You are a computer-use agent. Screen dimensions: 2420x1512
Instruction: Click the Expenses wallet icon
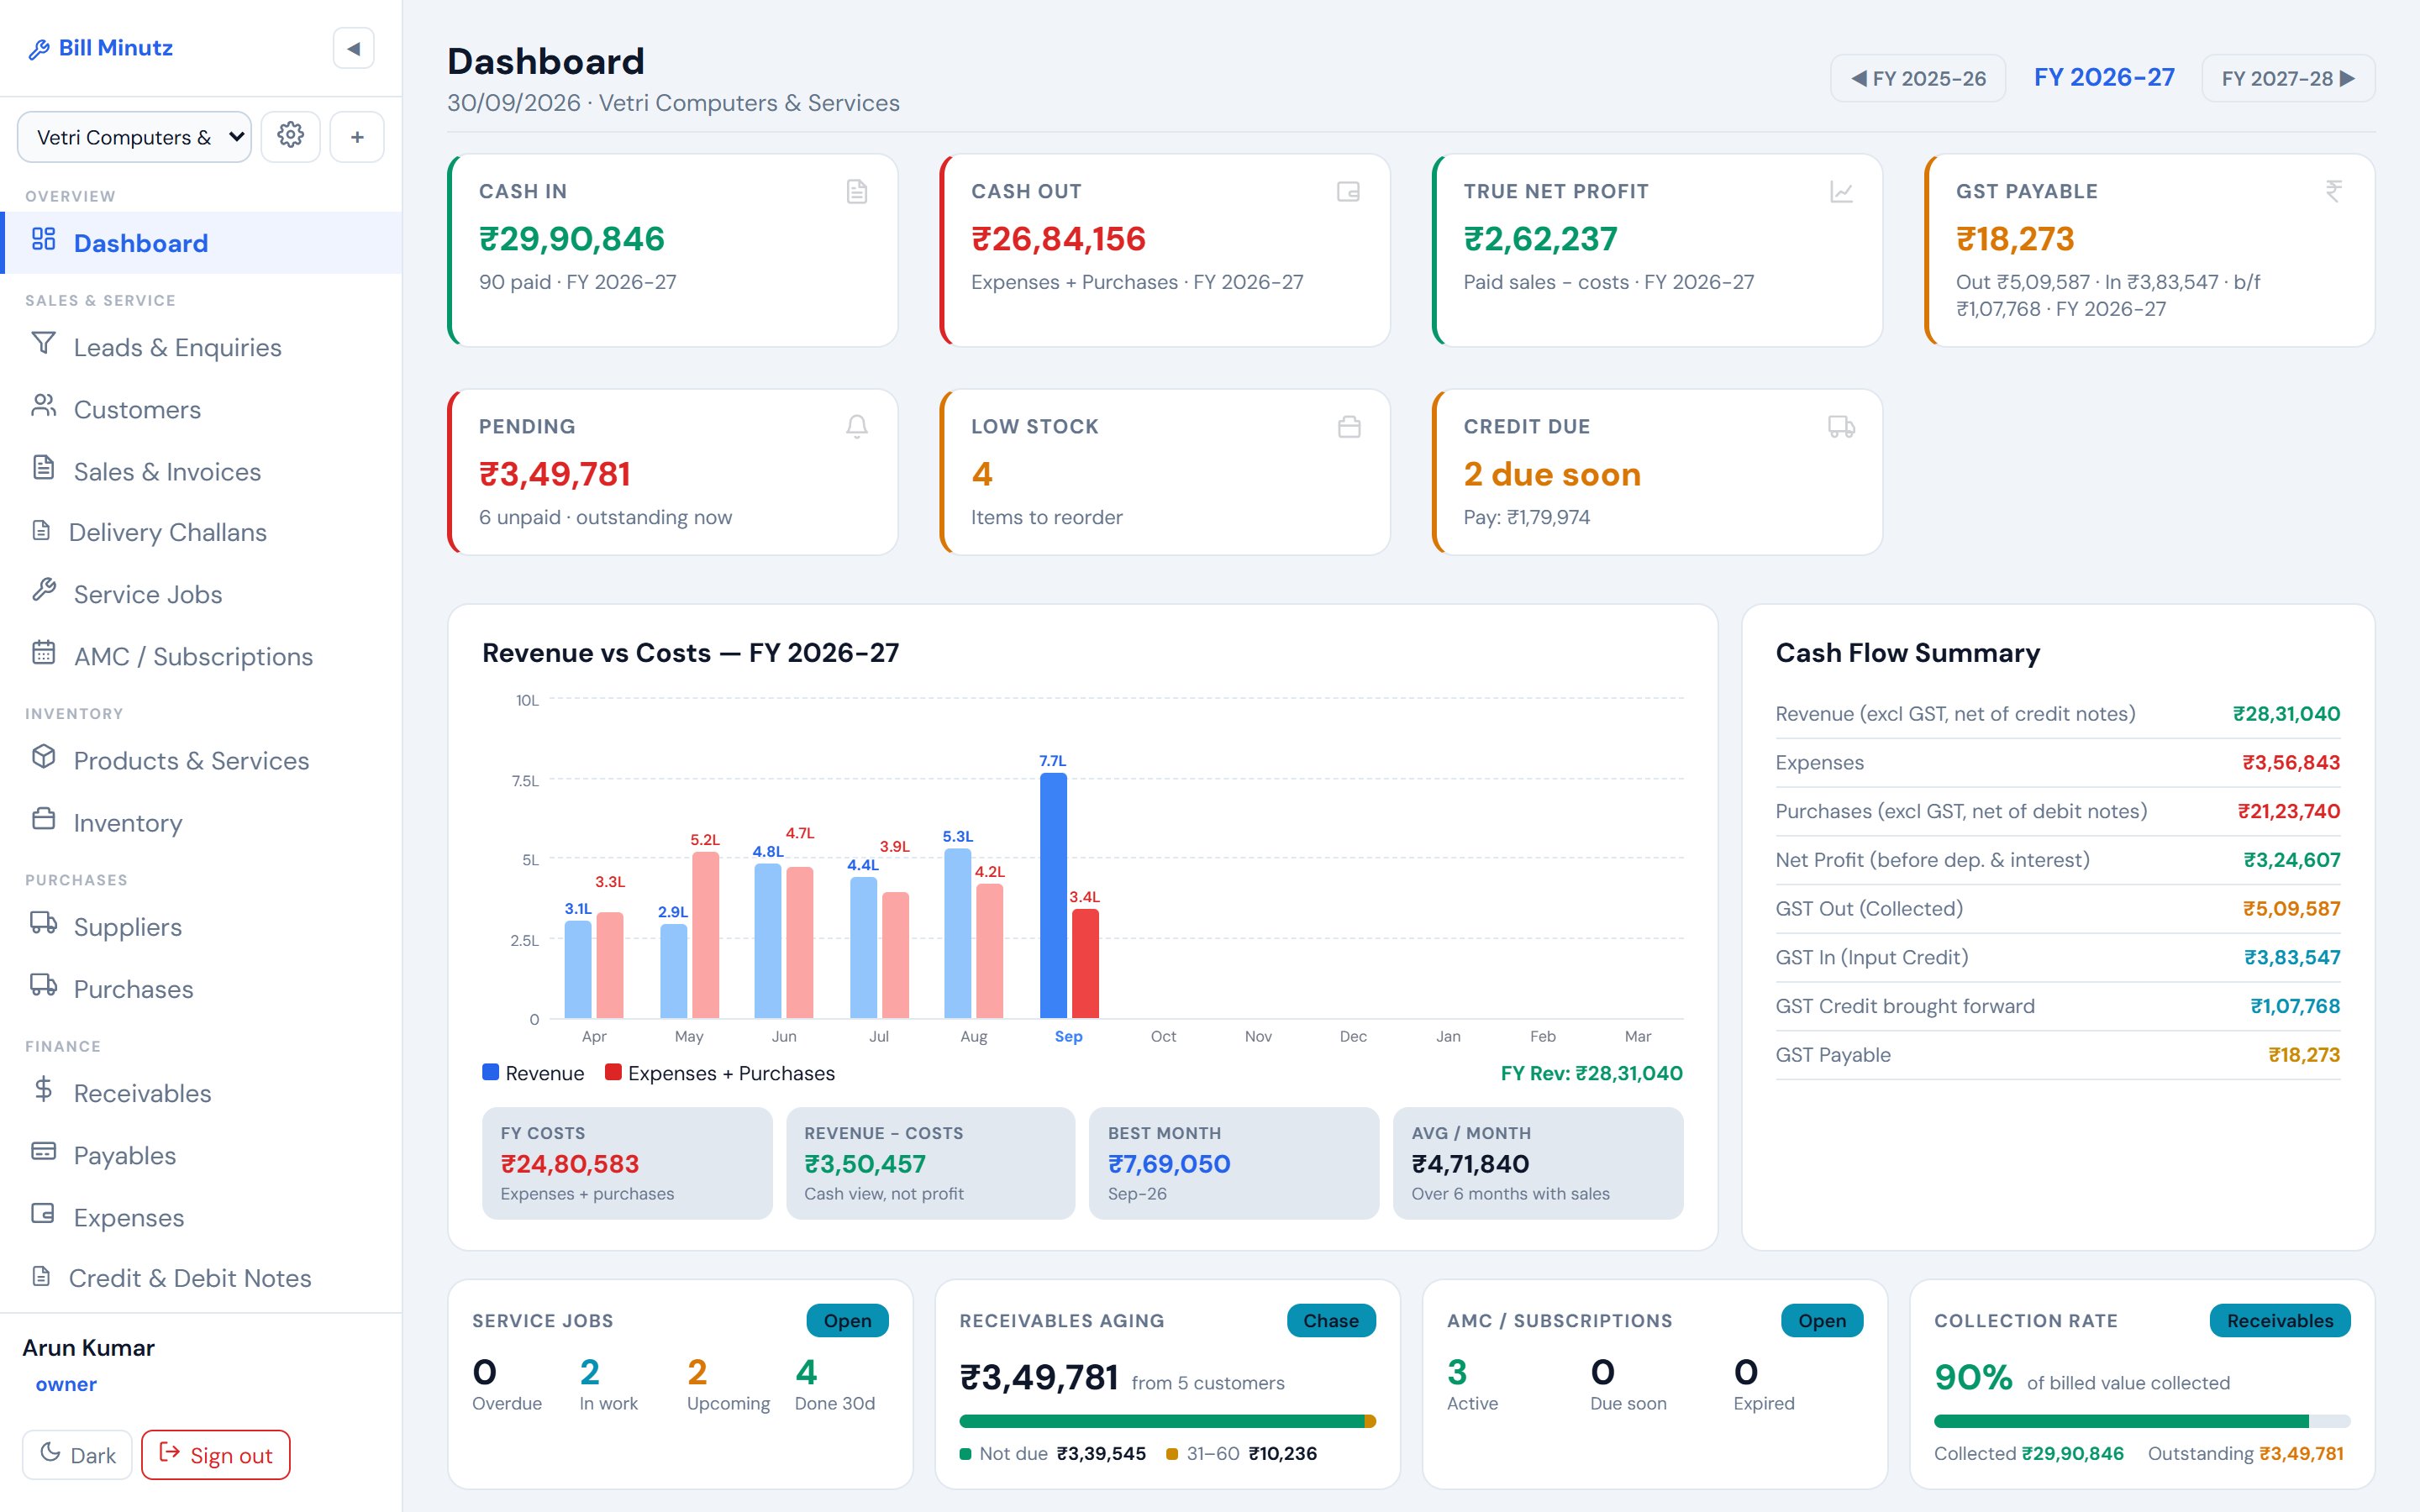click(44, 1213)
